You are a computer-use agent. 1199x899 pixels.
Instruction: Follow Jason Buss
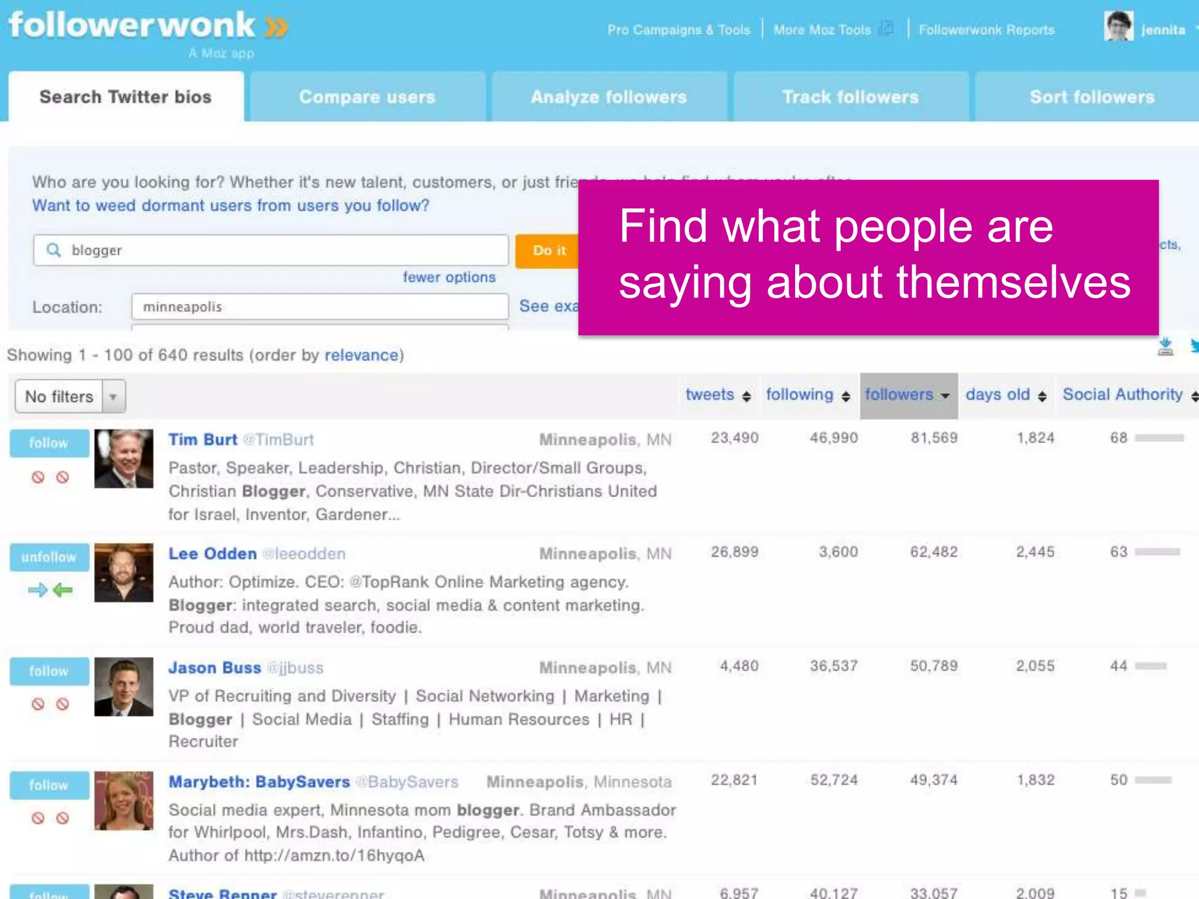[49, 671]
